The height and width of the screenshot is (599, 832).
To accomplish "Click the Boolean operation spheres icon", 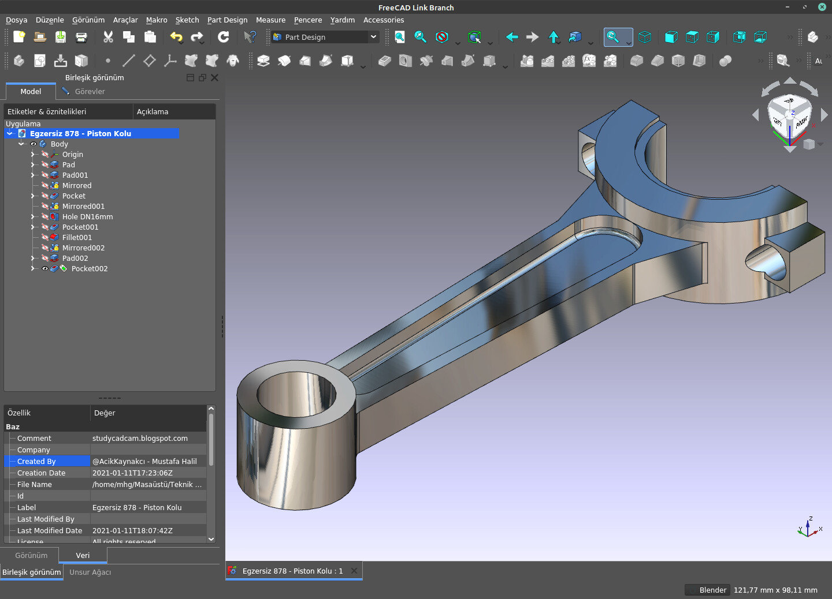I will 725,61.
